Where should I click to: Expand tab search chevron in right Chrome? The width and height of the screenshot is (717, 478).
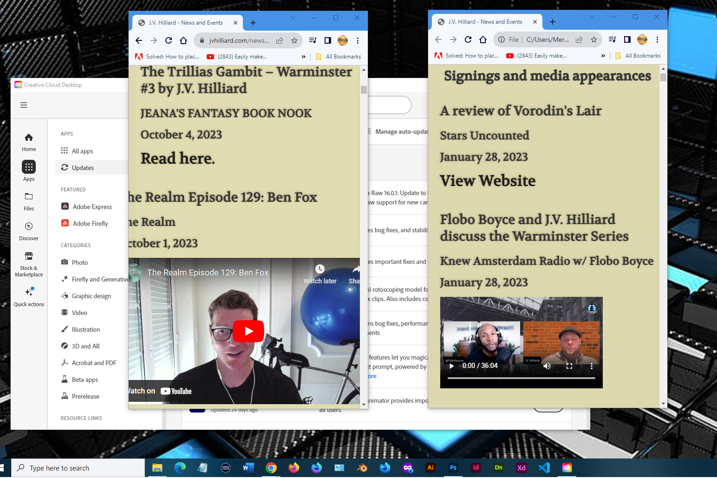pyautogui.click(x=593, y=17)
